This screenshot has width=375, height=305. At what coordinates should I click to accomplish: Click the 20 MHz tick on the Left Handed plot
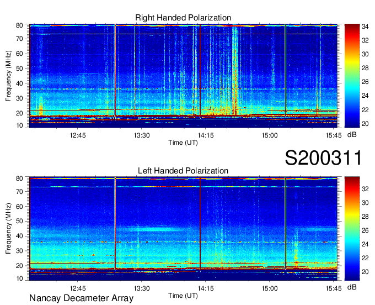[x=19, y=266]
